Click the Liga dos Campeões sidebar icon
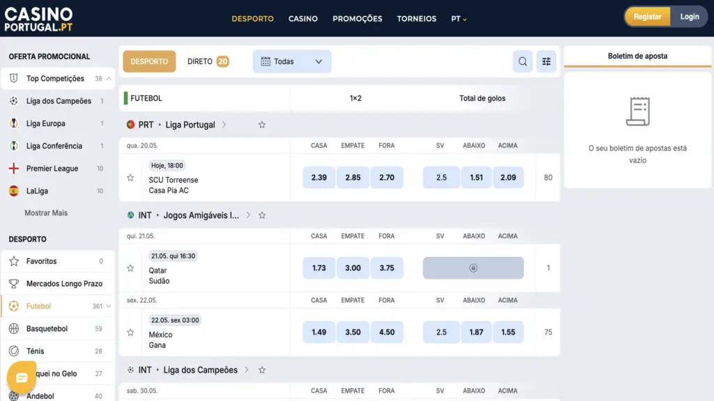This screenshot has height=401, width=714. point(14,101)
